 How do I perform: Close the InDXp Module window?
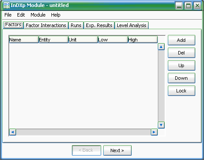tap(197, 6)
